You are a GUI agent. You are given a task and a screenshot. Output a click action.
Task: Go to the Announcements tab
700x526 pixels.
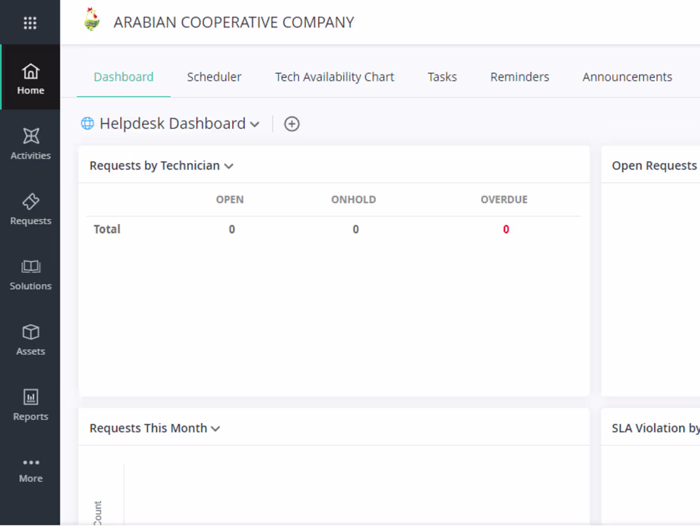(x=627, y=76)
